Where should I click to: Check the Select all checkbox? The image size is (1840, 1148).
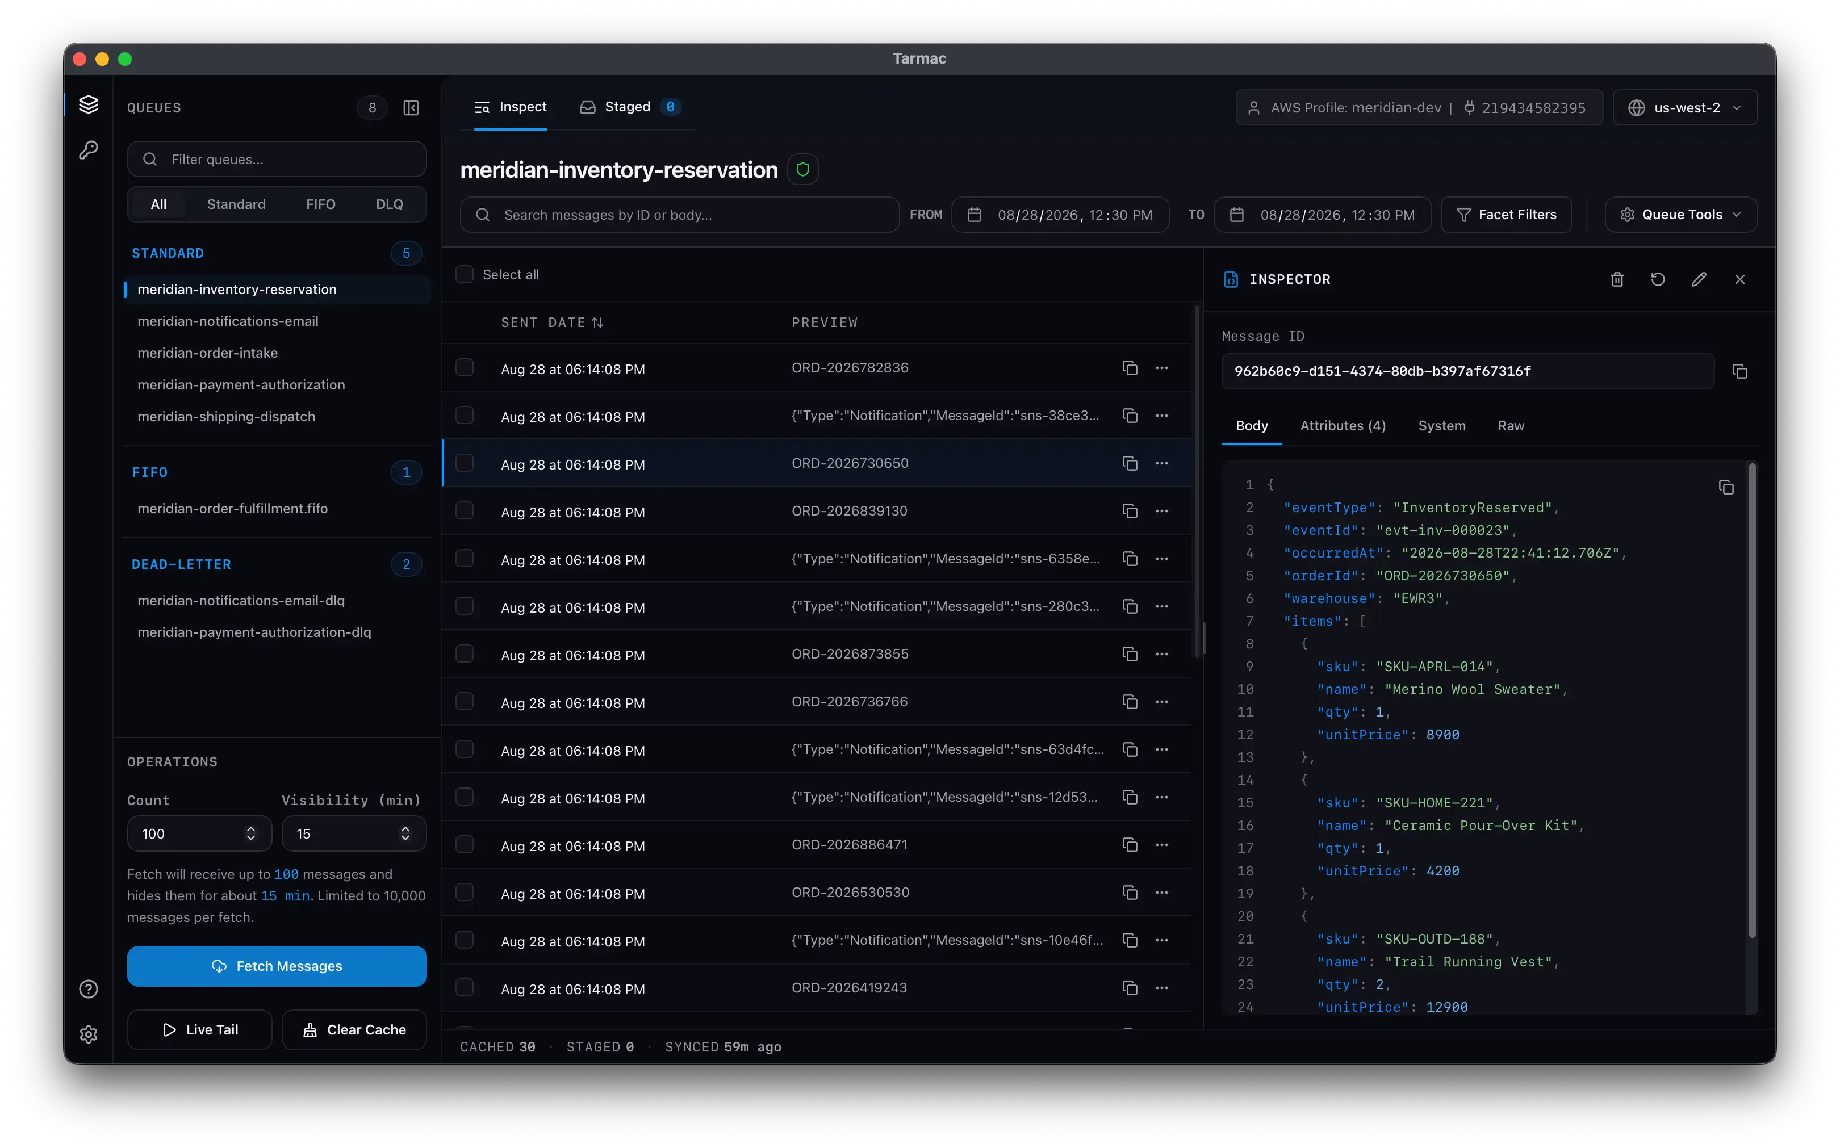(x=464, y=274)
